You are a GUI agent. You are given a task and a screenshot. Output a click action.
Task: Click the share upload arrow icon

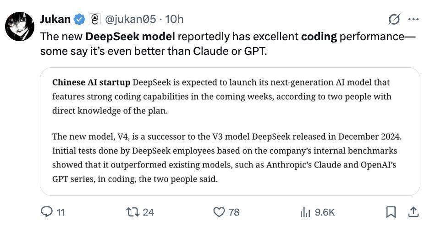point(413,212)
